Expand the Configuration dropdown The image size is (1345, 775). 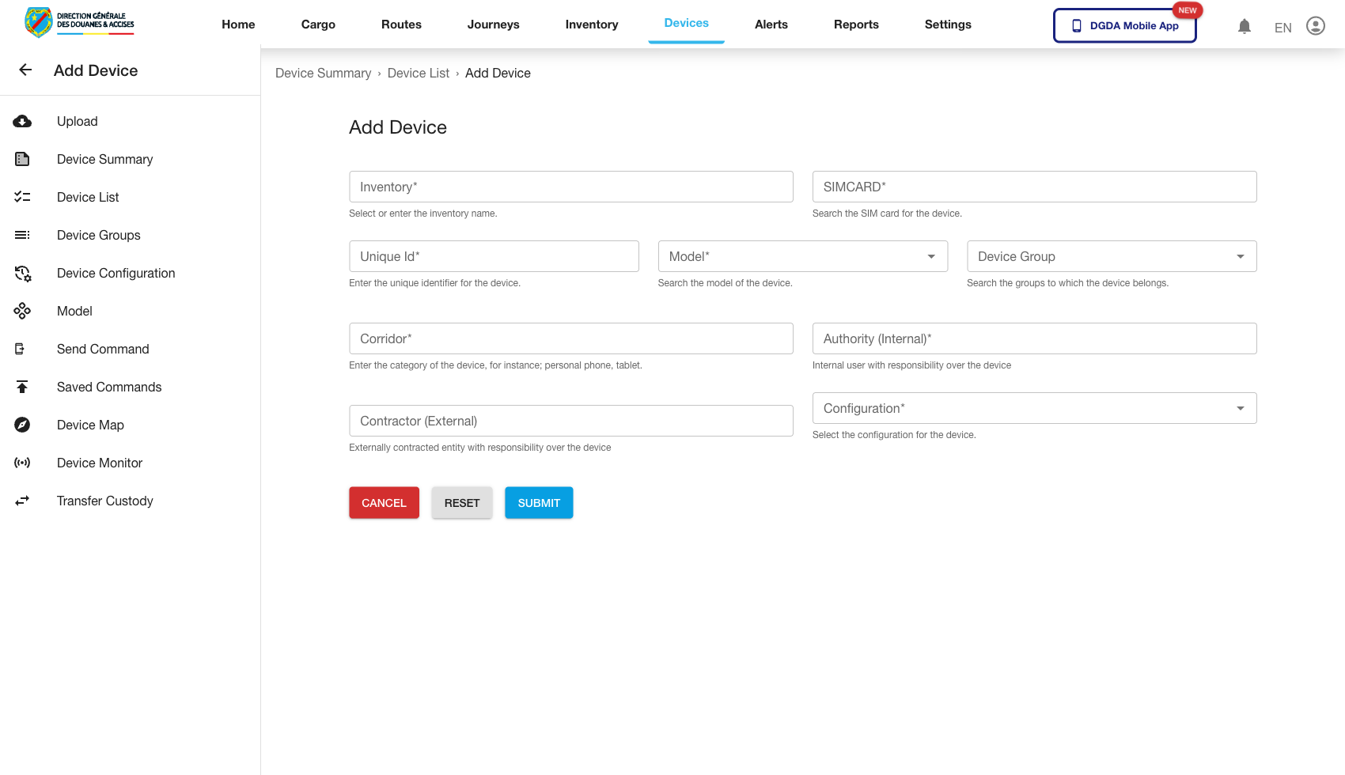click(x=1239, y=408)
